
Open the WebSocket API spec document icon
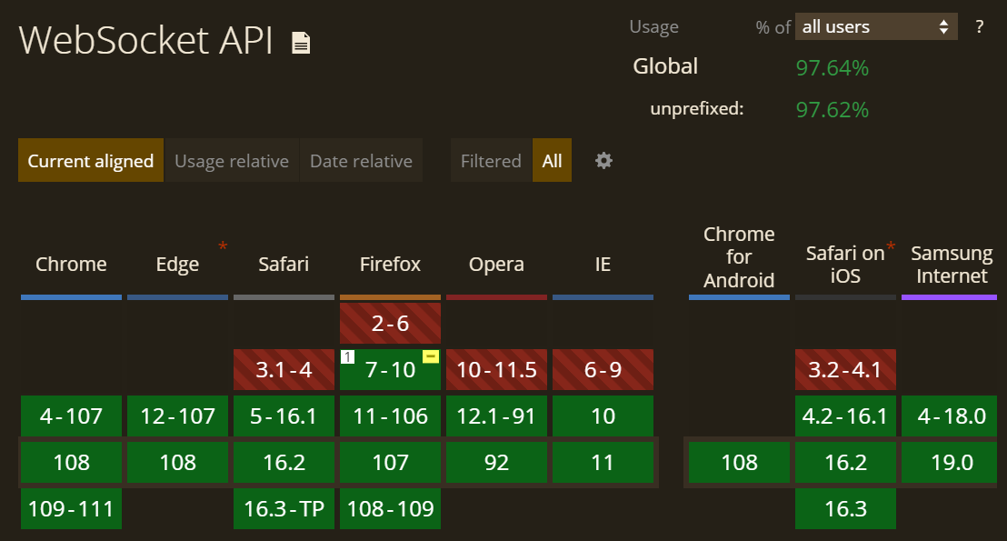pyautogui.click(x=301, y=43)
